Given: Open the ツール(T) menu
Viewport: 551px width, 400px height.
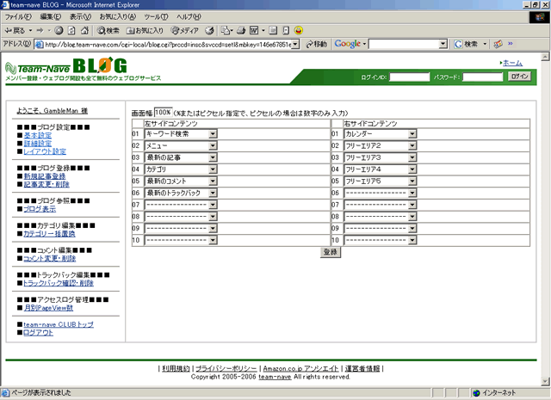Looking at the screenshot, I should pyautogui.click(x=156, y=16).
